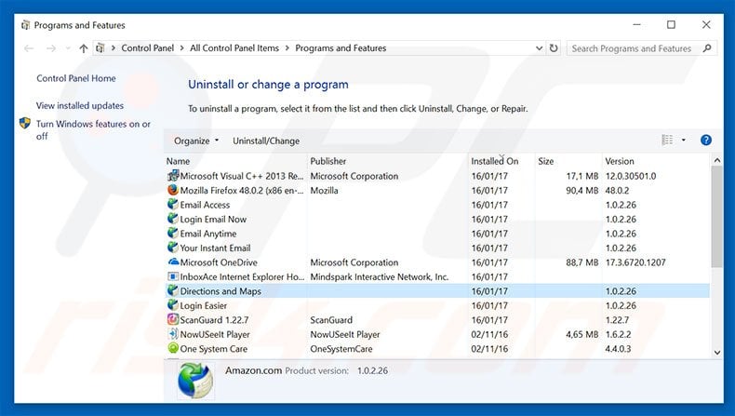Click the Search Programs and Features field
The image size is (735, 416).
click(642, 48)
